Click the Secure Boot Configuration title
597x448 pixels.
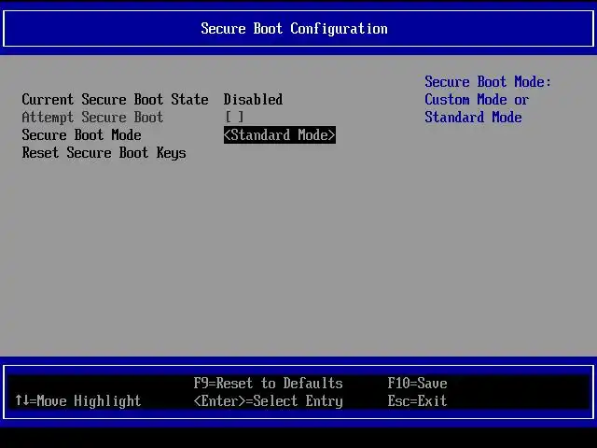click(295, 29)
